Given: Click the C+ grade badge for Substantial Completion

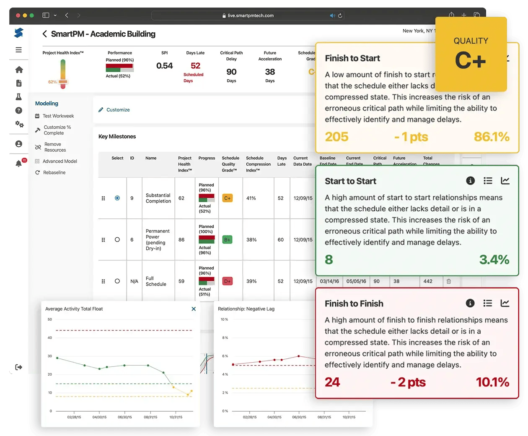Looking at the screenshot, I should pyautogui.click(x=227, y=198).
